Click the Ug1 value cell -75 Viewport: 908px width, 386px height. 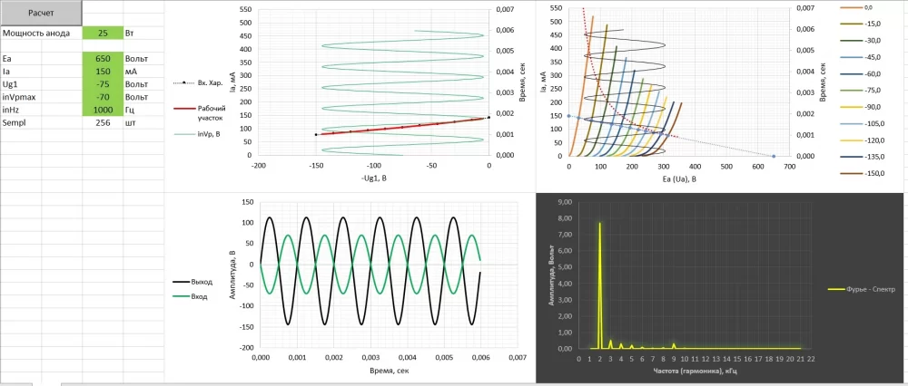coord(102,83)
